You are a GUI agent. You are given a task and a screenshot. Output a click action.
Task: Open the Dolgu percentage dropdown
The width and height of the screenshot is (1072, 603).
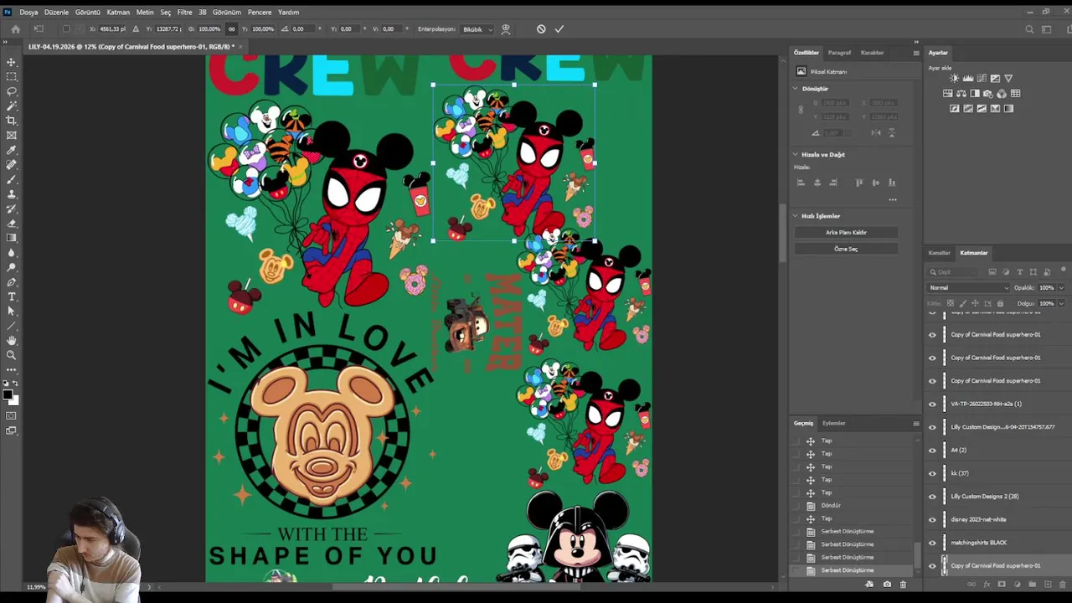click(x=1061, y=303)
